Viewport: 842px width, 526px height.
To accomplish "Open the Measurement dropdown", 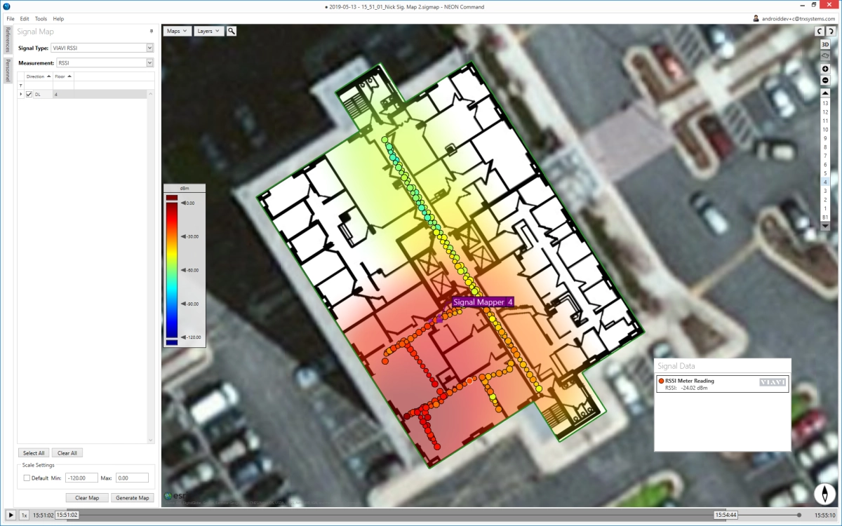I will pos(150,62).
